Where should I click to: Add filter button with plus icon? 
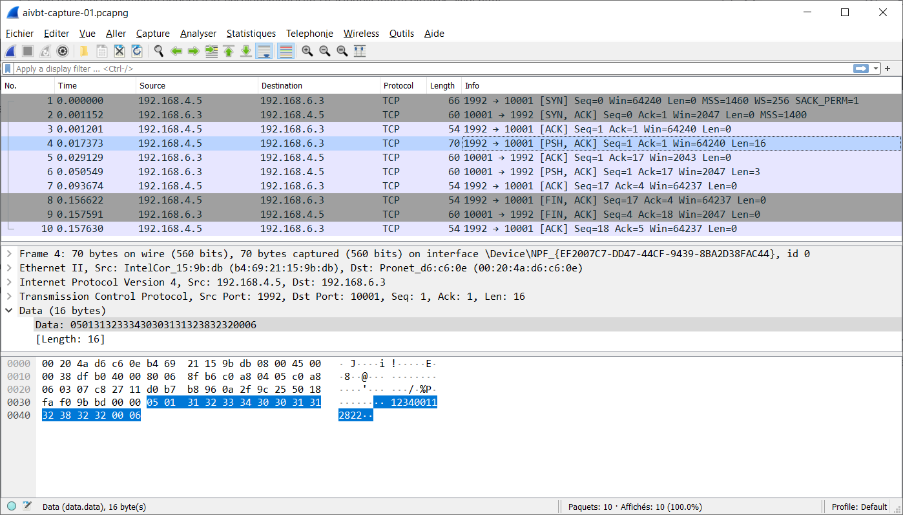[887, 68]
